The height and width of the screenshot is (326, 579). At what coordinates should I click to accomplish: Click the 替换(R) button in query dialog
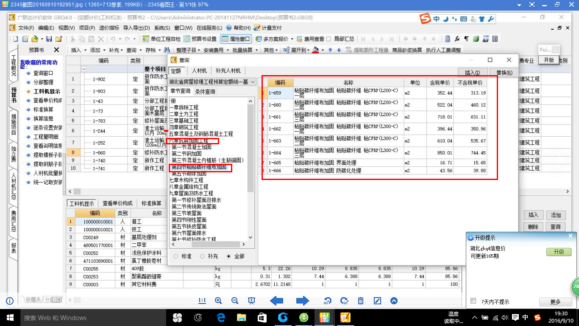[x=504, y=73]
